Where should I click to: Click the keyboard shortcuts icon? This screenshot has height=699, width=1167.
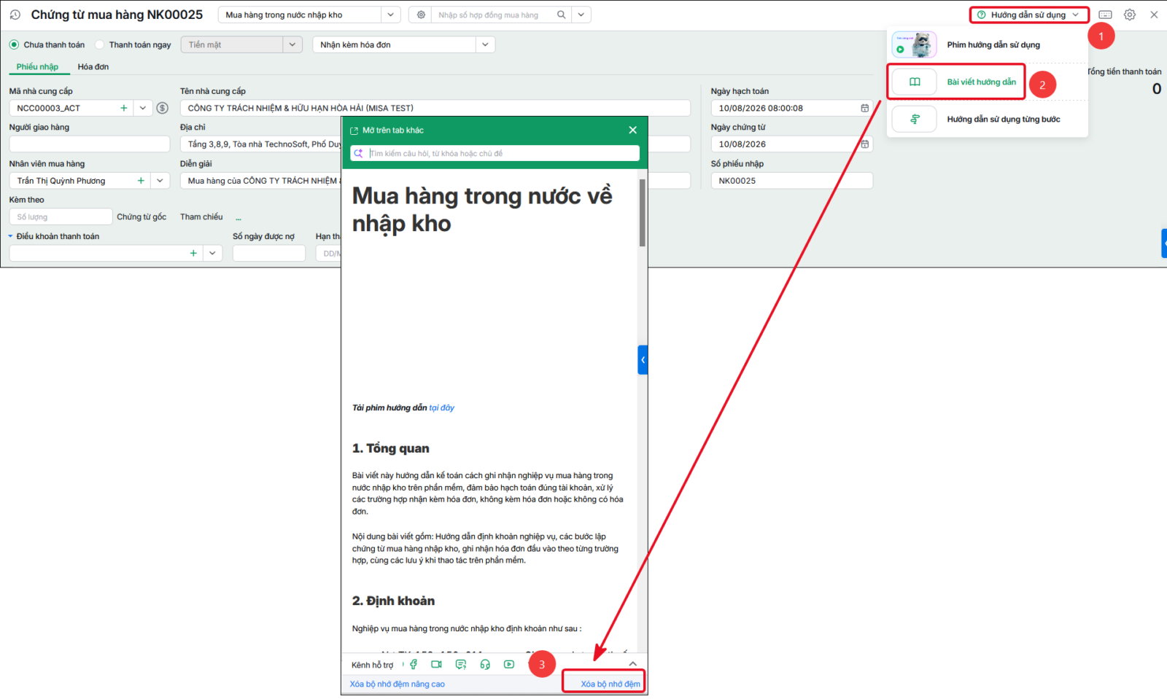coord(1106,15)
